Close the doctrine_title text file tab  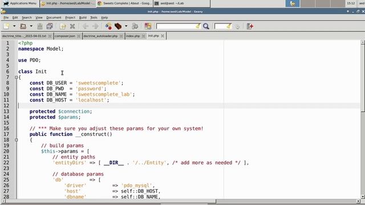coord(50,36)
